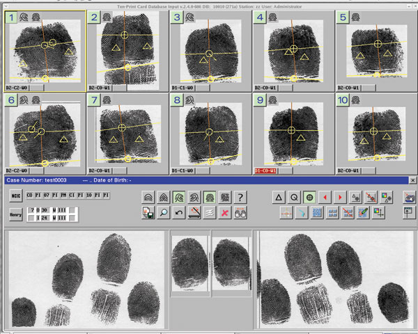The height and width of the screenshot is (334, 418).
Task: Click the undo arrow icon
Action: (179, 212)
